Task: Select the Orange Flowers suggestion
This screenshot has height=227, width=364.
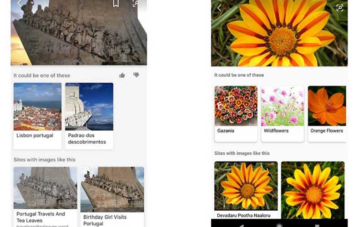Action: pos(327,113)
